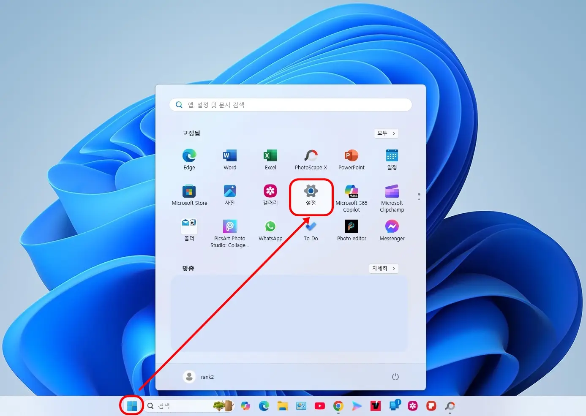Click the 자세히 more button in 맞춤
The width and height of the screenshot is (586, 416).
(384, 268)
